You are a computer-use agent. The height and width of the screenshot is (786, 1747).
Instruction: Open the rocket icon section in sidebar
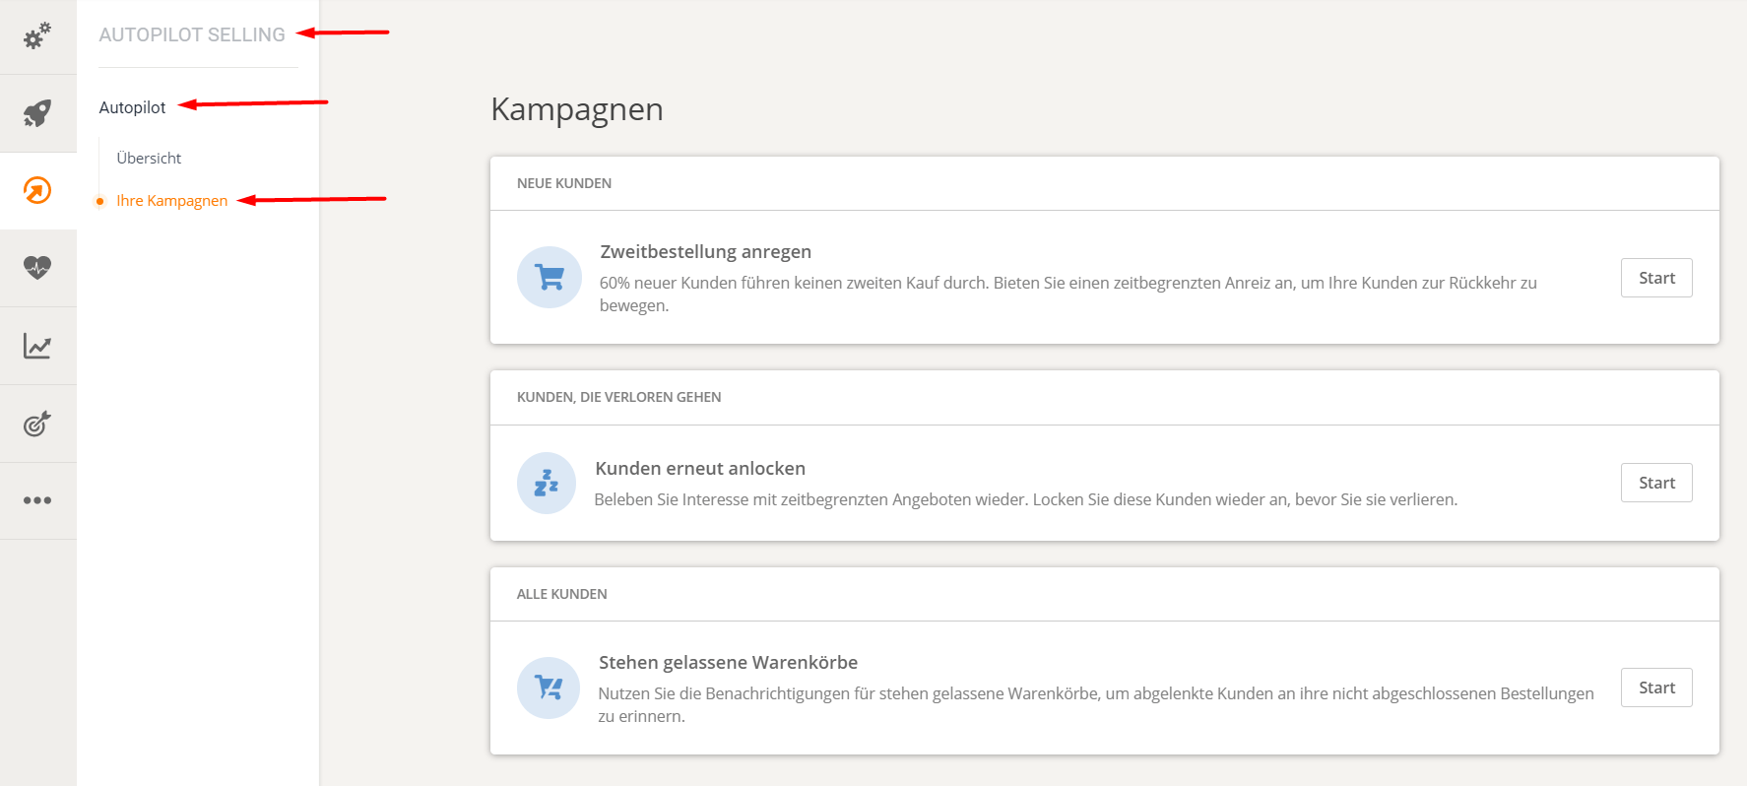(x=37, y=113)
